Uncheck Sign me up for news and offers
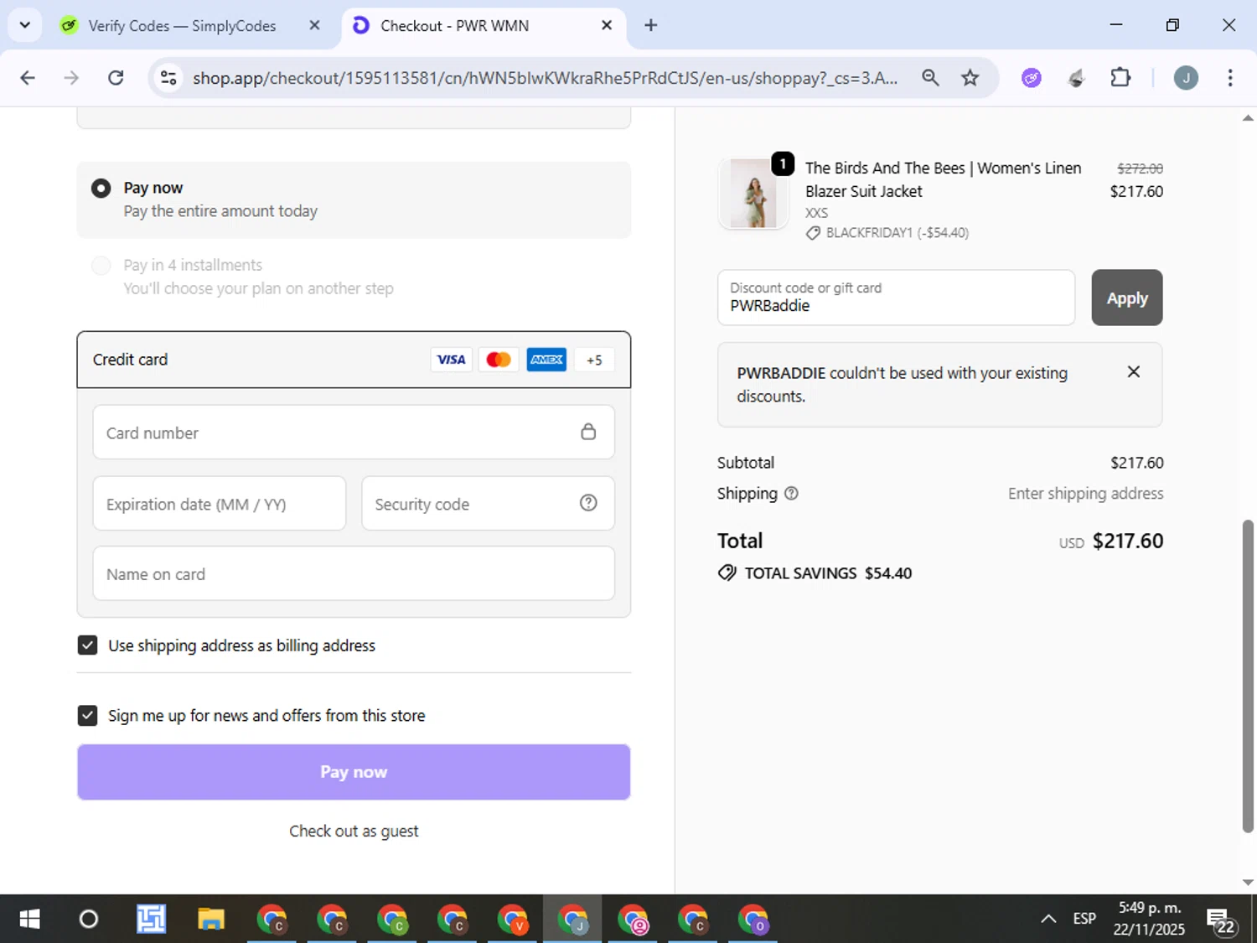 click(87, 715)
